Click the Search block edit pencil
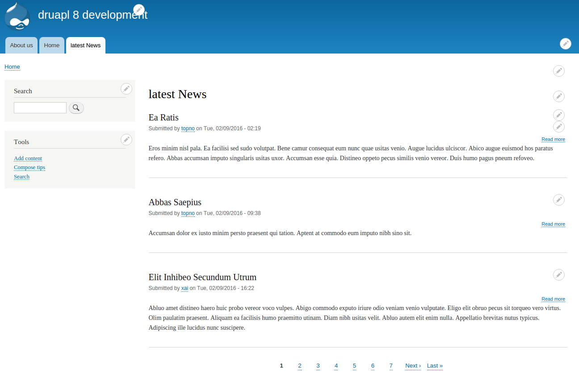 tap(126, 89)
